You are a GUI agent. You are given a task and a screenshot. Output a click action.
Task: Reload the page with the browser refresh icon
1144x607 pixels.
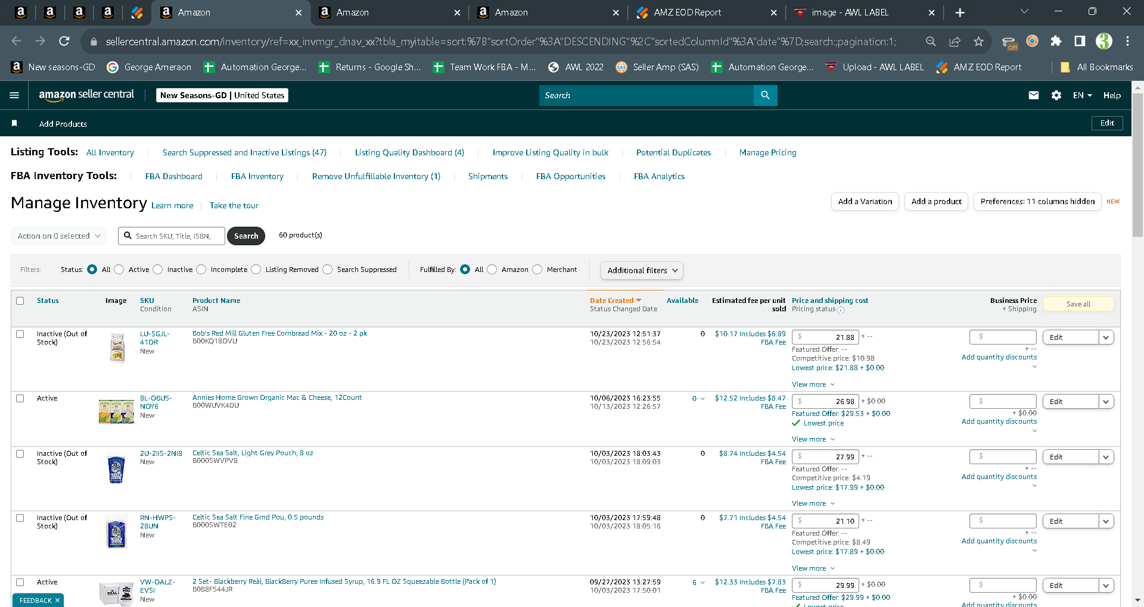(64, 41)
